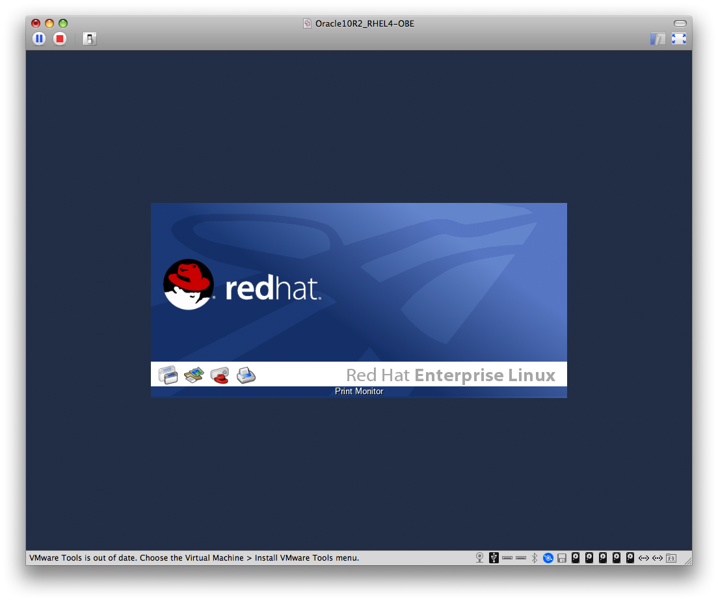Open virtual machine settings switch icon
The height and width of the screenshot is (601, 718).
(89, 39)
